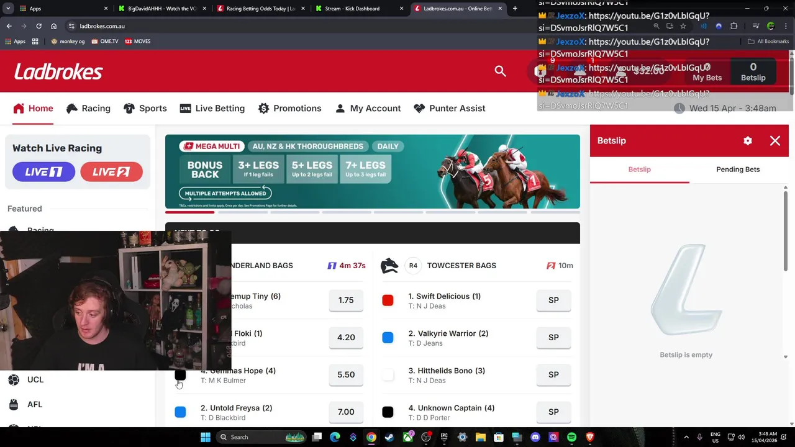
Task: Switch to Pending Bets tab
Action: click(x=738, y=169)
